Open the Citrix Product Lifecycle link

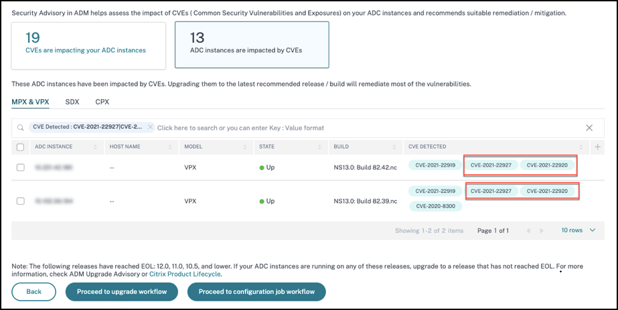click(x=185, y=274)
